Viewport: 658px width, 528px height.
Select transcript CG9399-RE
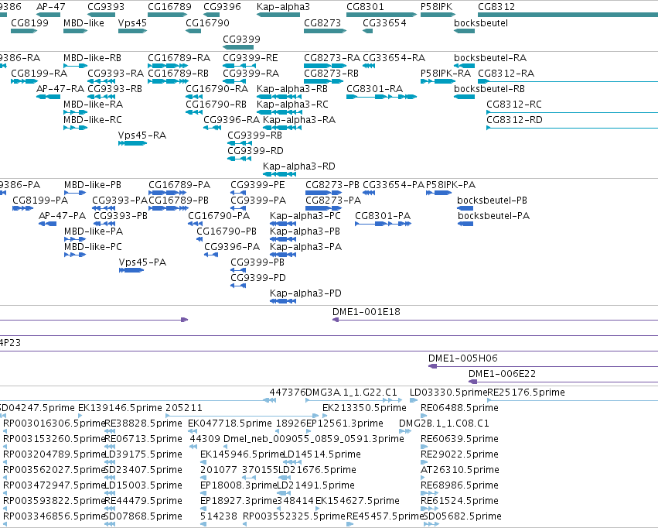250,58
